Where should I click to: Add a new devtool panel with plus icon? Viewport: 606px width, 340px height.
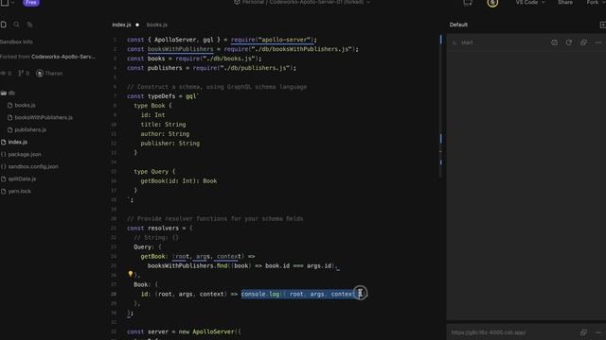click(x=602, y=25)
